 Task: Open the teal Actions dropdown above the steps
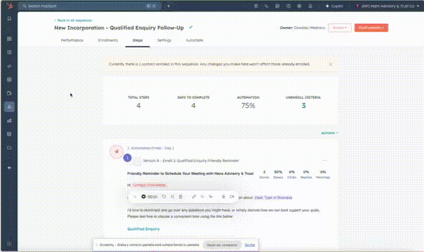pyautogui.click(x=329, y=132)
